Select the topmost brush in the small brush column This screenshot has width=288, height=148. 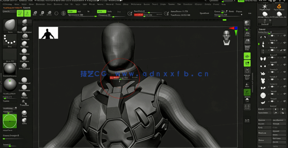point(25,22)
